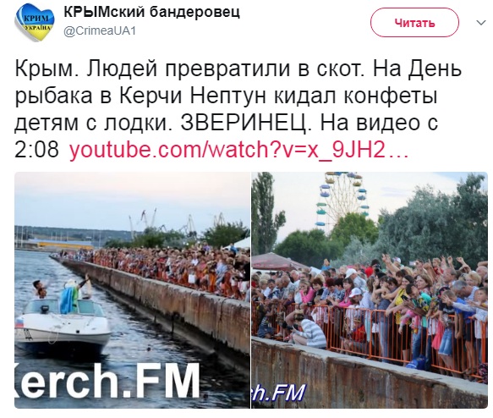This screenshot has height=418, width=493.
Task: Click the white motorboat in the left photo
Action: pyautogui.click(x=63, y=324)
